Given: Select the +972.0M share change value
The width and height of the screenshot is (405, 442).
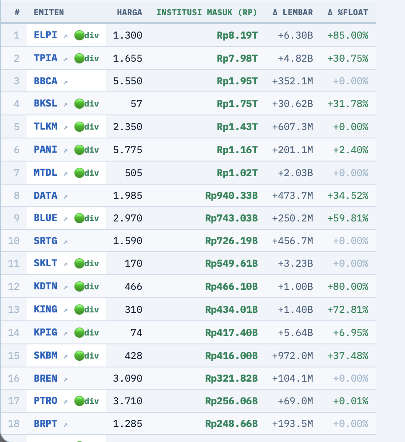Looking at the screenshot, I should point(293,356).
